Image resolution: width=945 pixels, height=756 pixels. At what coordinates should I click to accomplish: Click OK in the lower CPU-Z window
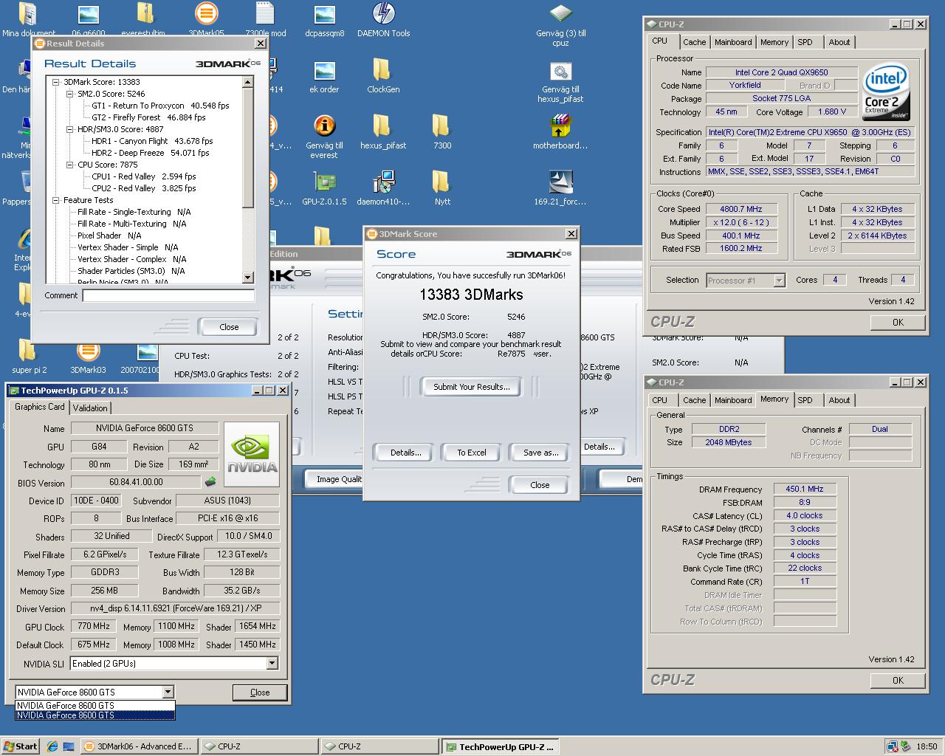(898, 680)
